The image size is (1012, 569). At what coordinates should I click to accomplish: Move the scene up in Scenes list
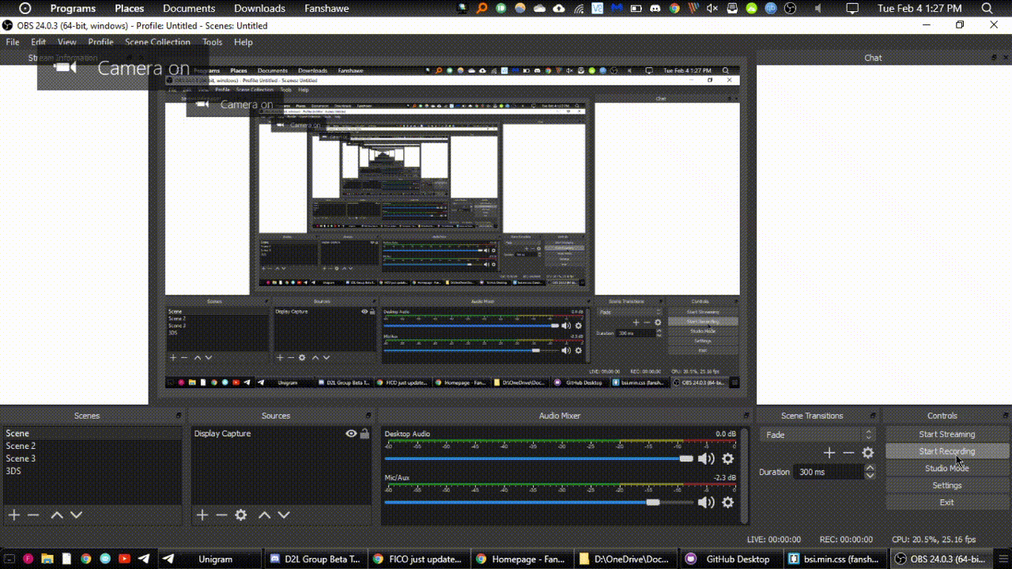pyautogui.click(x=57, y=515)
